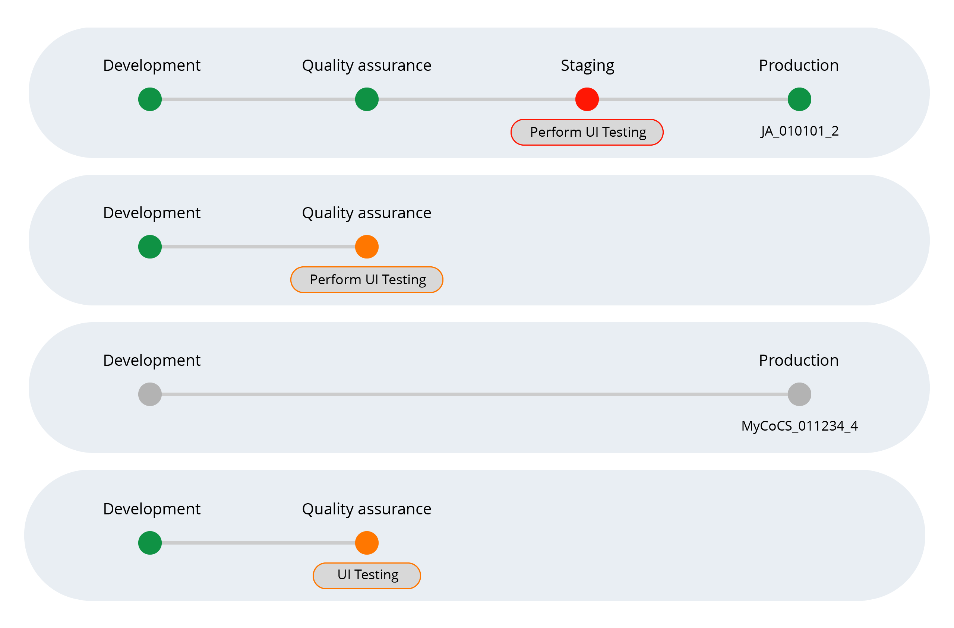Select the Production label in the third pipeline
This screenshot has height=628, width=954.
799,360
